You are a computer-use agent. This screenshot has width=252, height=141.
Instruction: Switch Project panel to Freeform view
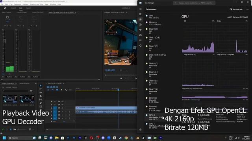click(15, 129)
